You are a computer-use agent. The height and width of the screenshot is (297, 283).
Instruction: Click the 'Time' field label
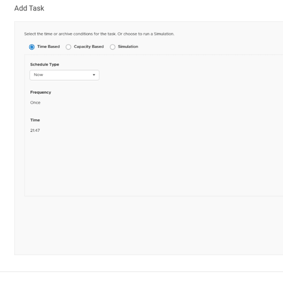pos(35,120)
